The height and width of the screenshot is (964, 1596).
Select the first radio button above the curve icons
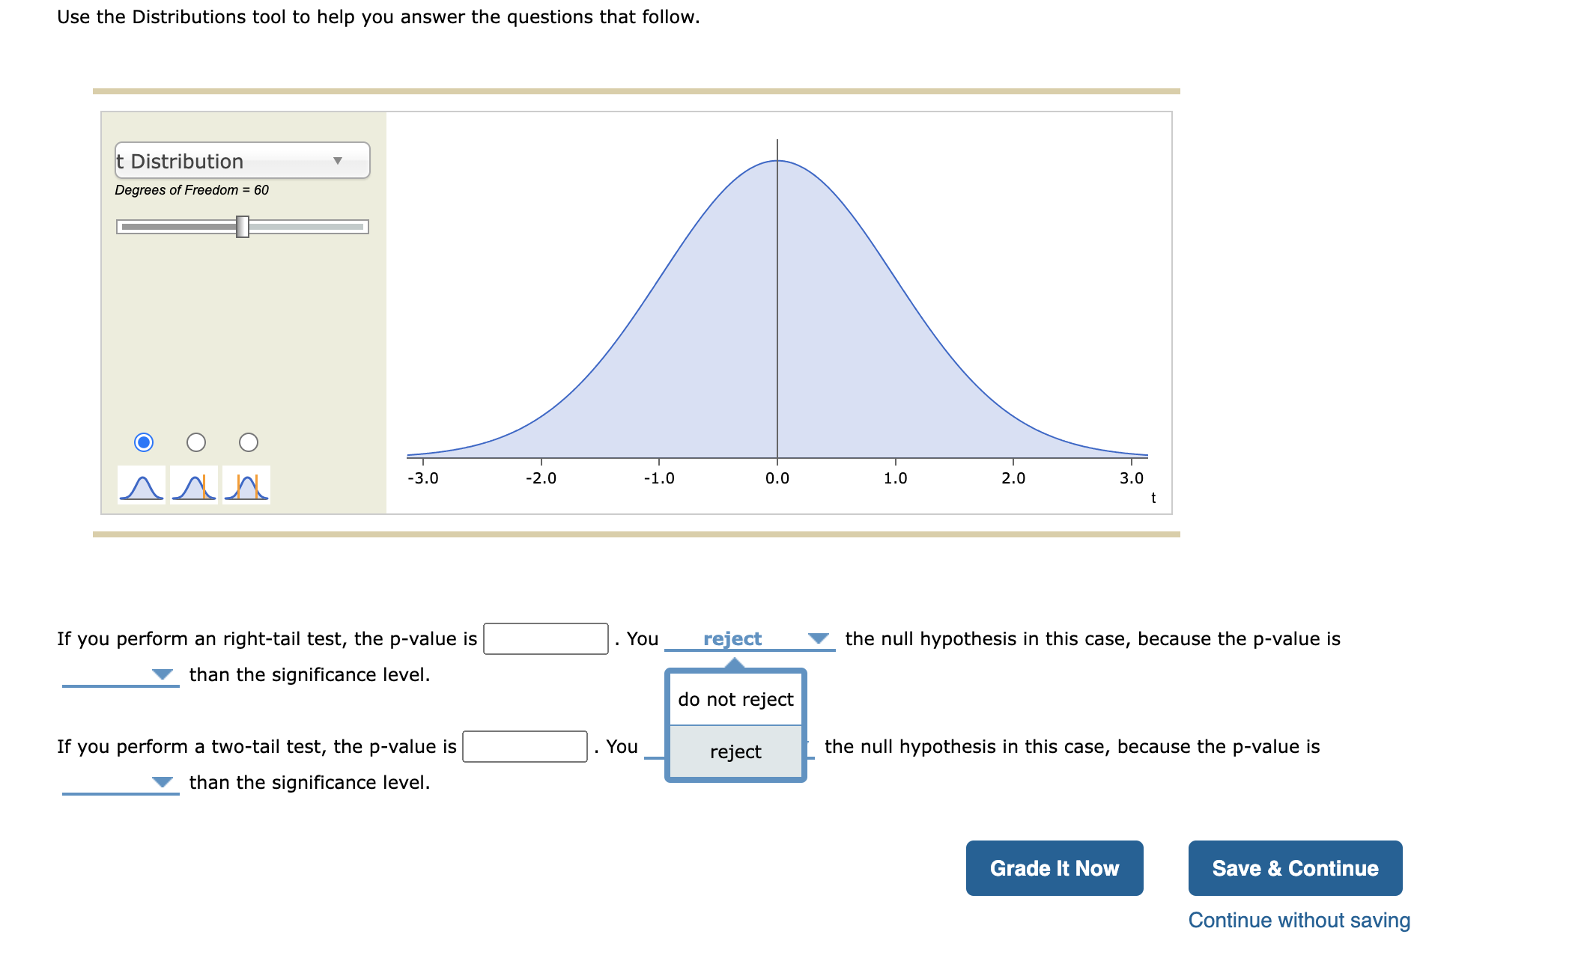[x=144, y=443]
